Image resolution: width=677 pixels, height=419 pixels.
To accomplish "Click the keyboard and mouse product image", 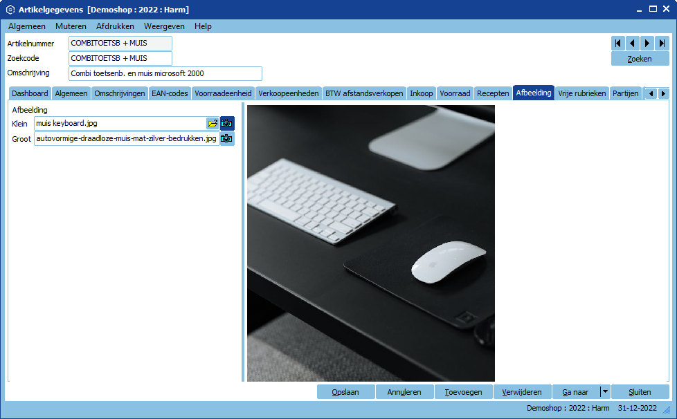I will pyautogui.click(x=370, y=243).
